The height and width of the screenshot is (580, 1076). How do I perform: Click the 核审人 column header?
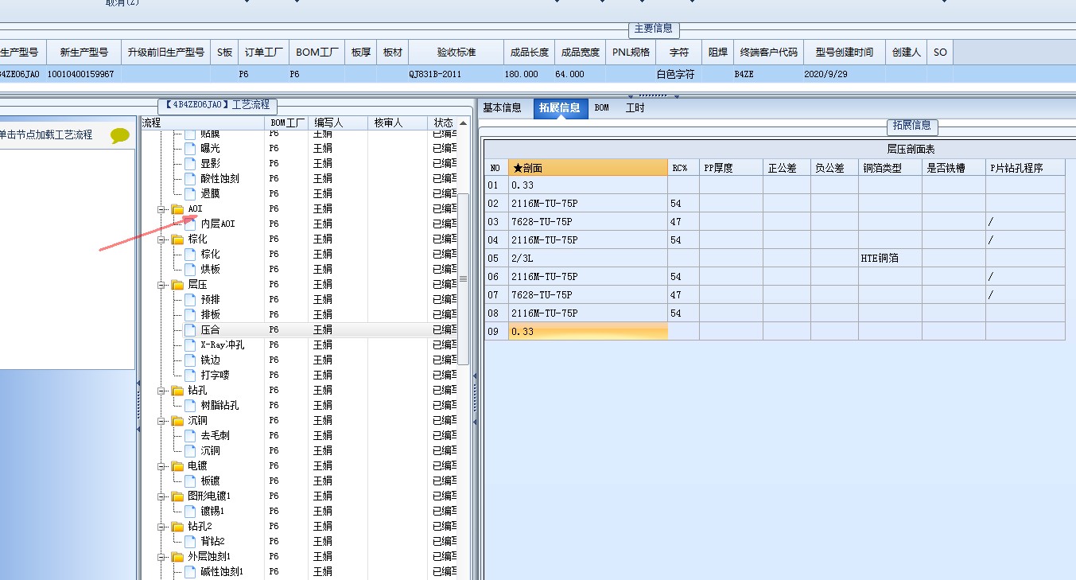tap(398, 123)
